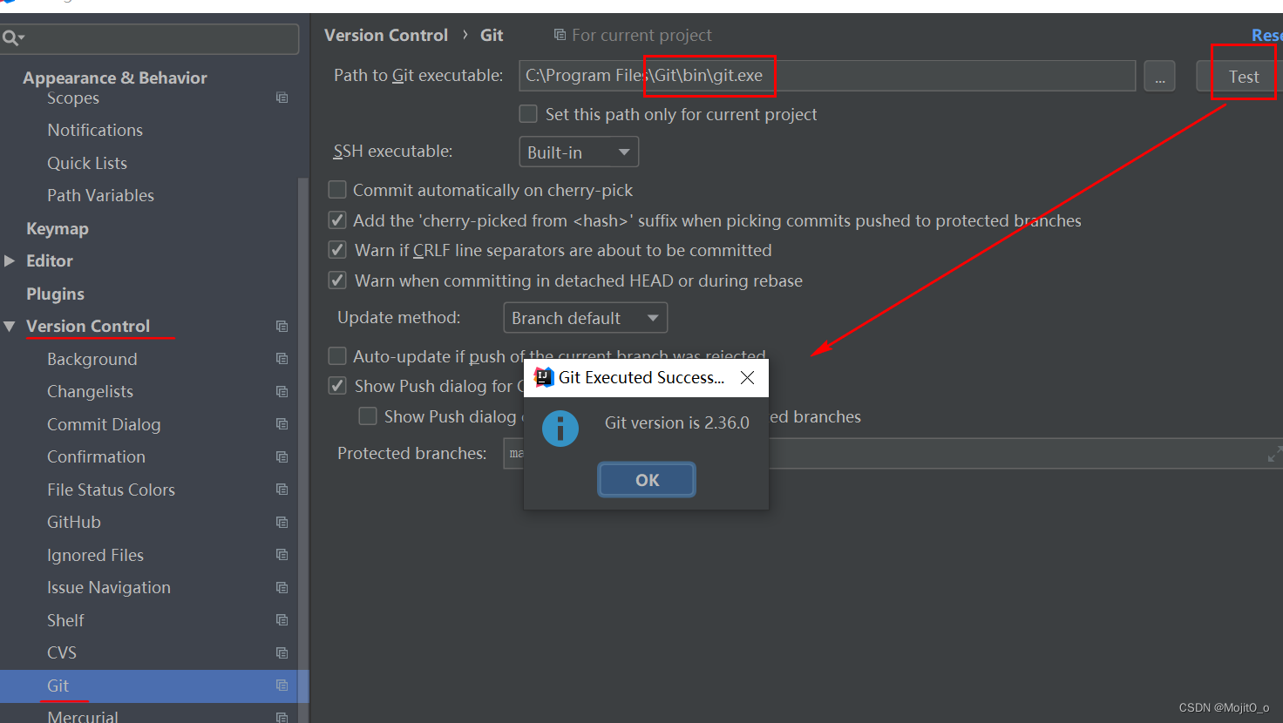The width and height of the screenshot is (1283, 723).
Task: Toggle the indented Show Push dialog checkbox
Action: pyautogui.click(x=368, y=416)
